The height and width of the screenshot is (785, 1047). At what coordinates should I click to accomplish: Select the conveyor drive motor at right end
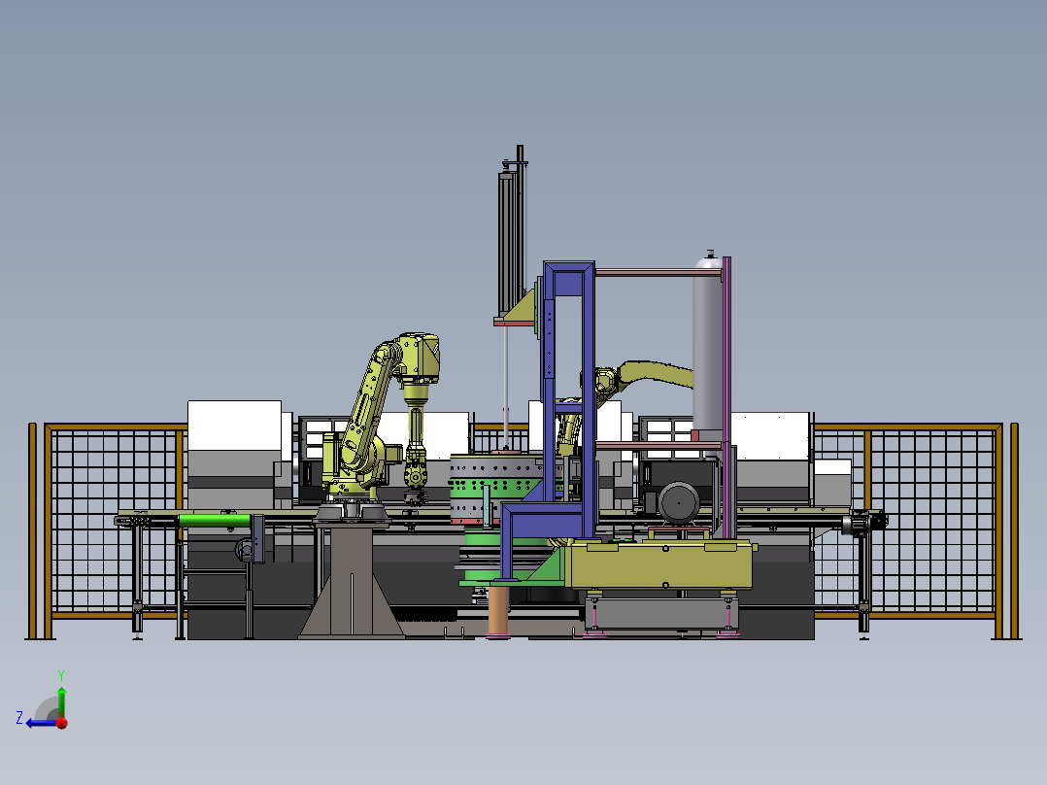tap(864, 522)
